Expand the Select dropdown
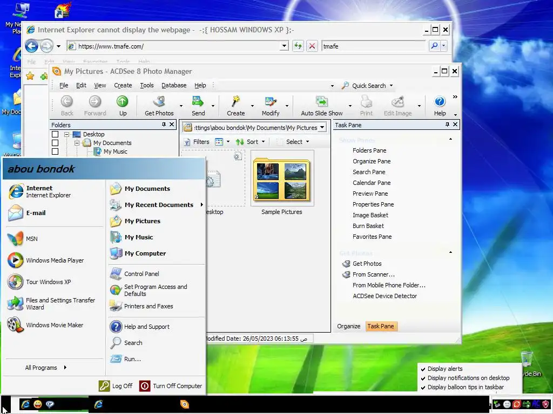The image size is (553, 414). 307,142
